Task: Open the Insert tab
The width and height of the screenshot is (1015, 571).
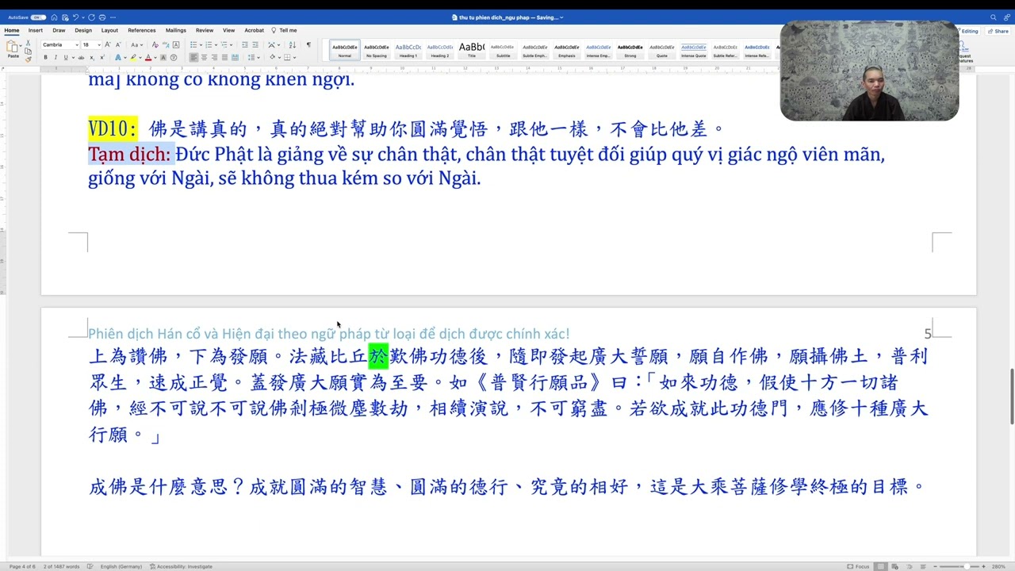Action: 36,30
